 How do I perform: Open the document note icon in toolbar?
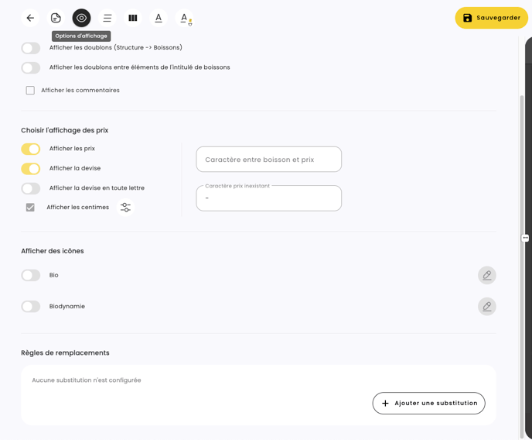click(56, 18)
